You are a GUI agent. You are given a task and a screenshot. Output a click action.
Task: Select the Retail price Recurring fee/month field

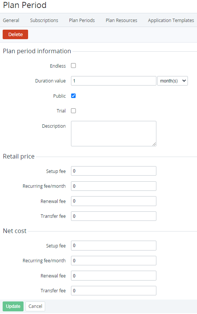pyautogui.click(x=113, y=186)
